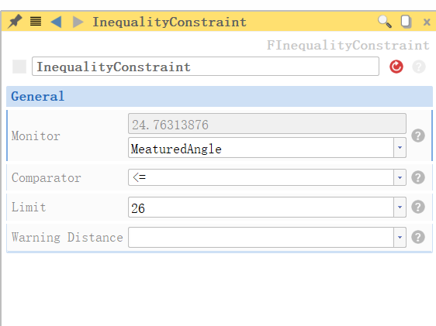
Task: Open the Comparator dropdown showing <=
Action: [400, 177]
